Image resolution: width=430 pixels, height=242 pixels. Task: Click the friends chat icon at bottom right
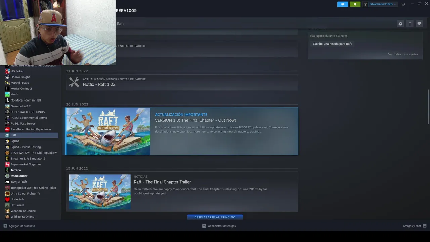(x=425, y=226)
